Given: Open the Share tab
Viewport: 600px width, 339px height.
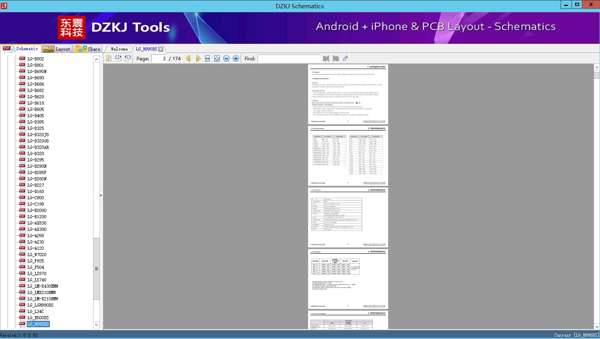Looking at the screenshot, I should pyautogui.click(x=88, y=49).
